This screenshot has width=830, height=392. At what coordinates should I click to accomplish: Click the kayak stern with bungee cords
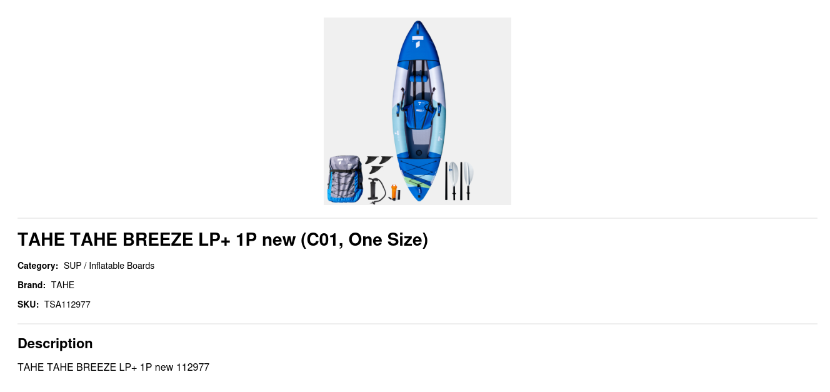tap(417, 177)
